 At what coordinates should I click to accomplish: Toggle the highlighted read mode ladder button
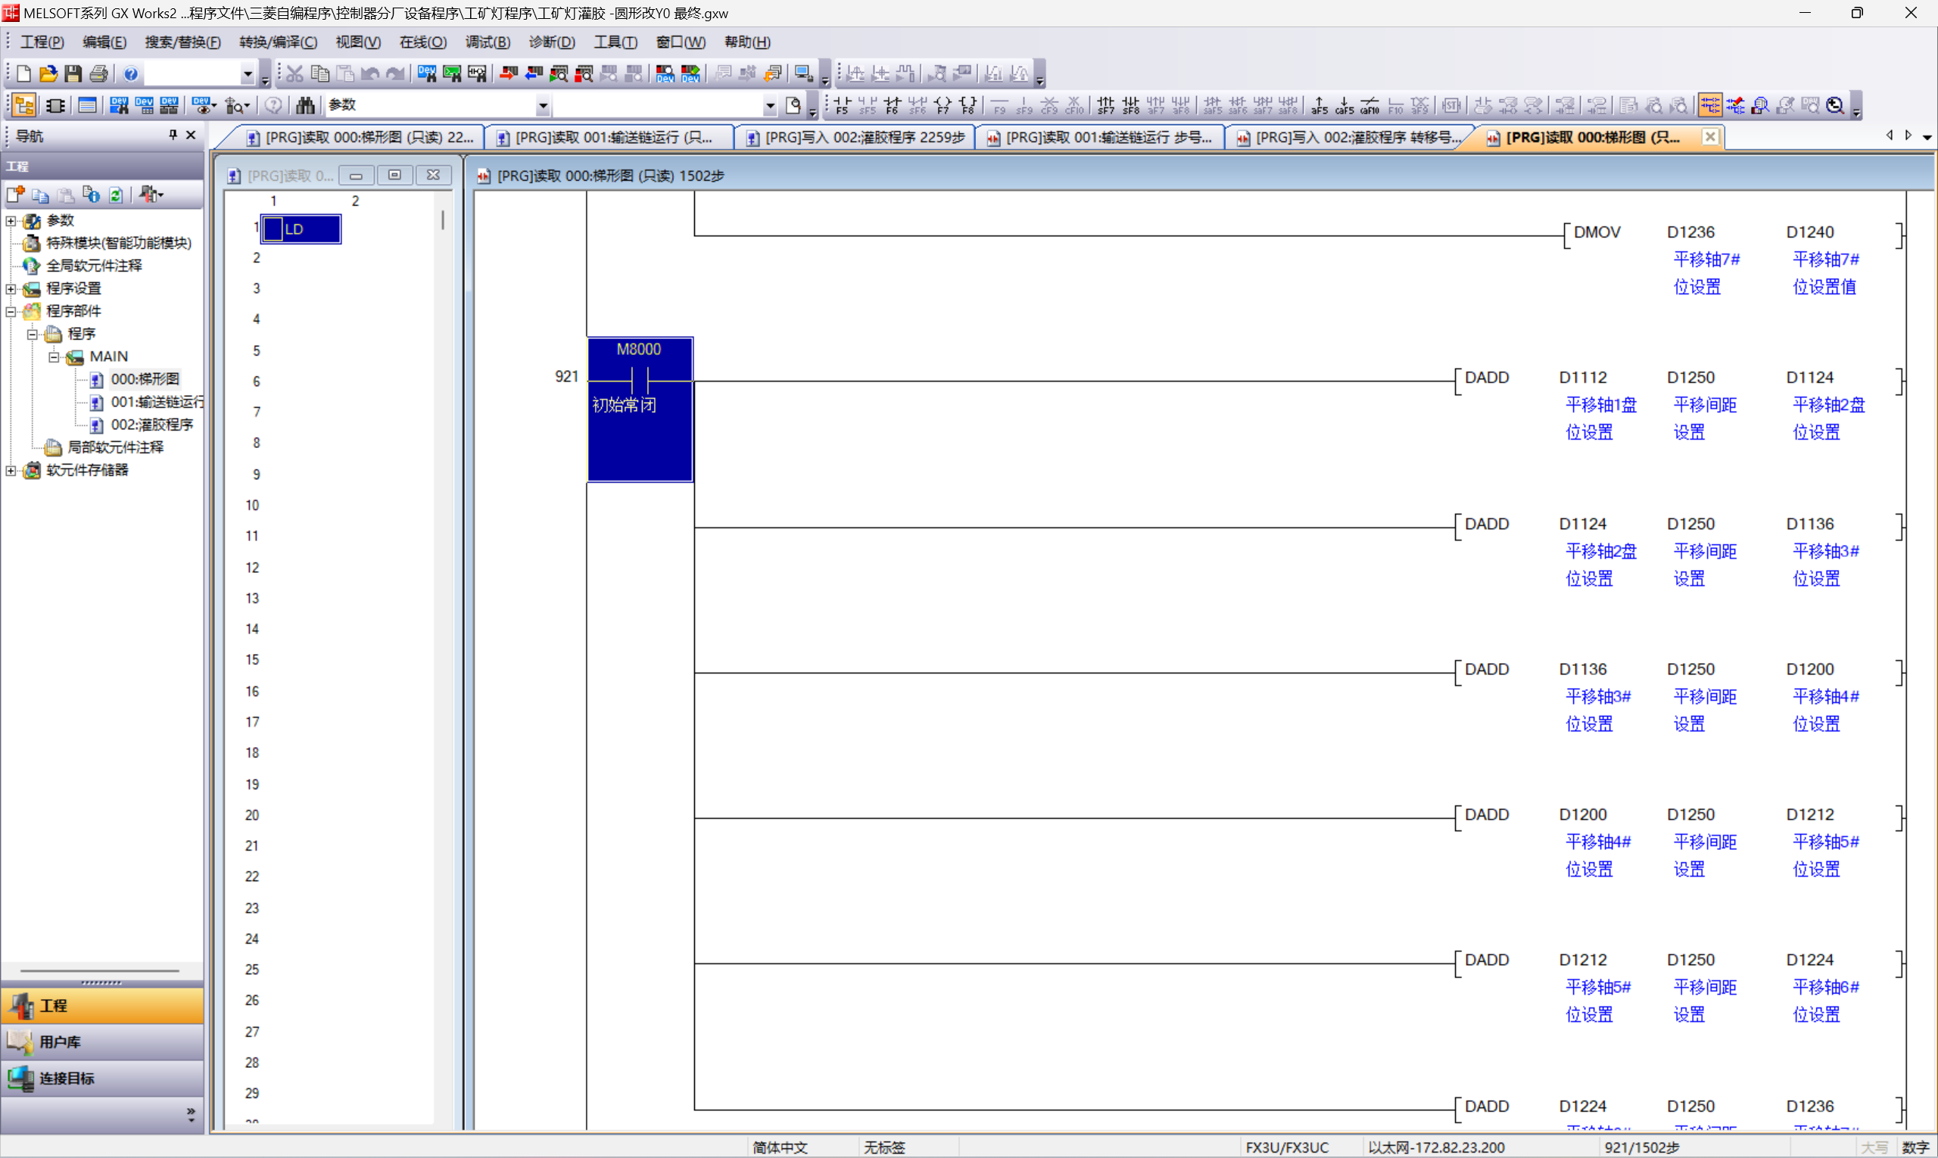point(1709,105)
